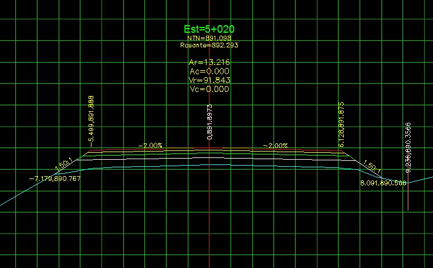Select the Rasante=892.293 annotation
The width and height of the screenshot is (433, 268).
209,45
